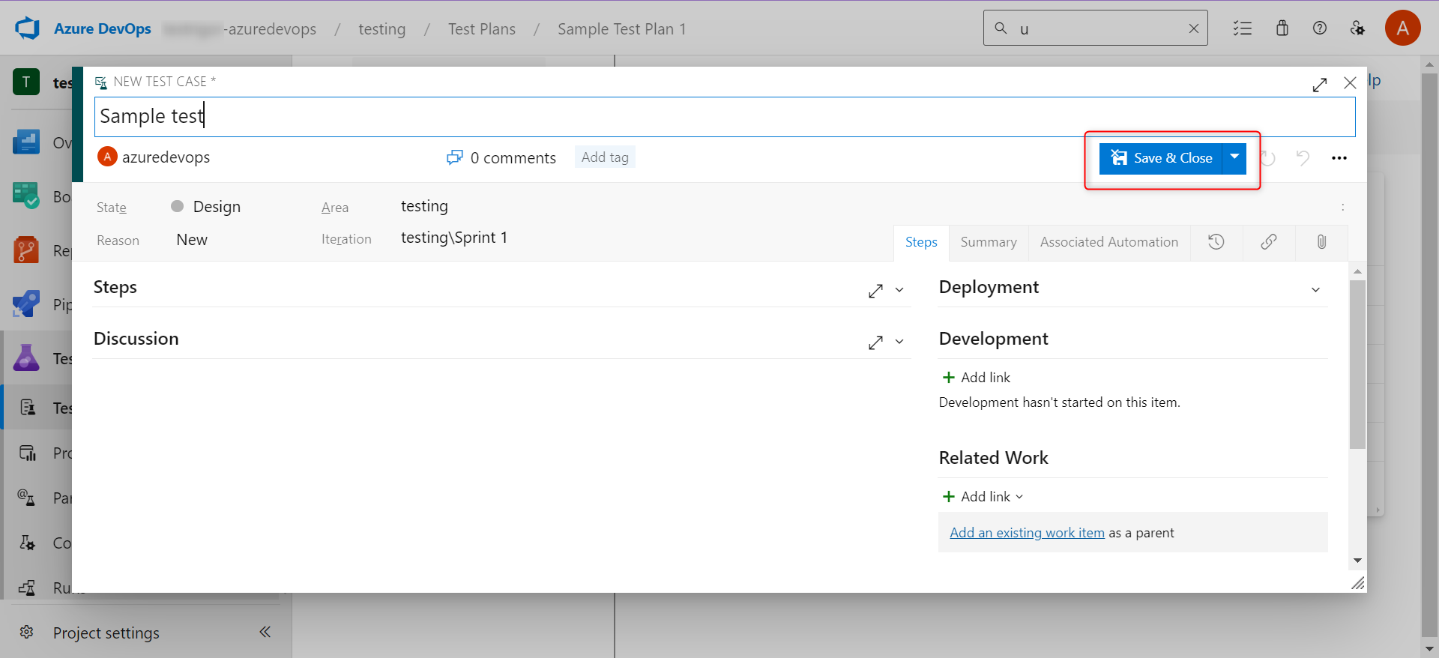Open the Attachments paperclip tab
This screenshot has height=658, width=1439.
(1321, 242)
